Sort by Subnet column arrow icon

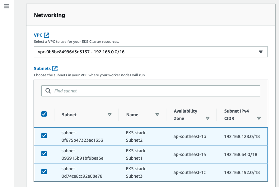pos(109,114)
